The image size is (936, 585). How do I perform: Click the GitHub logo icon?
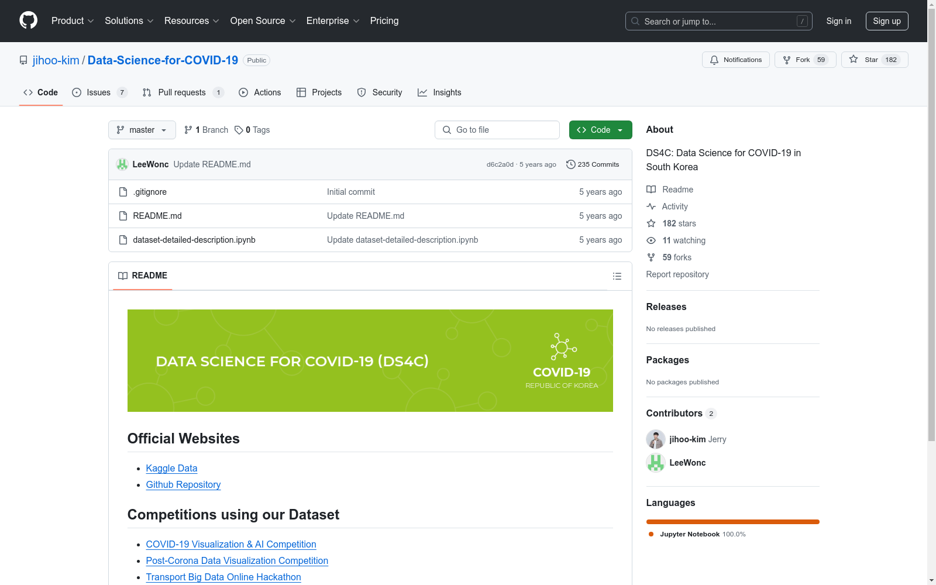(x=28, y=20)
